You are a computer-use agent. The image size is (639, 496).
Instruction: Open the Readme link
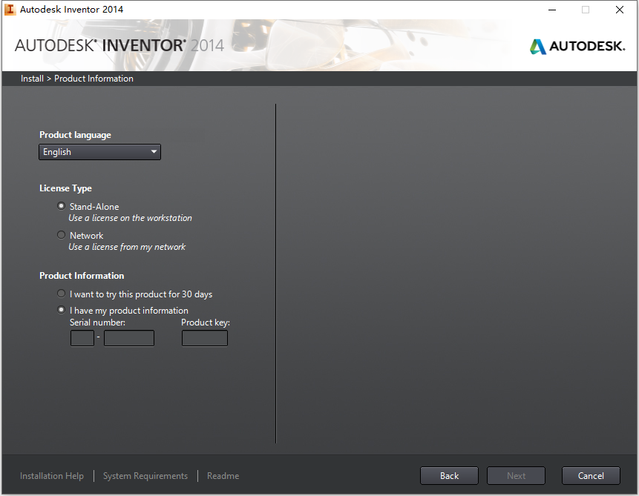coord(223,476)
